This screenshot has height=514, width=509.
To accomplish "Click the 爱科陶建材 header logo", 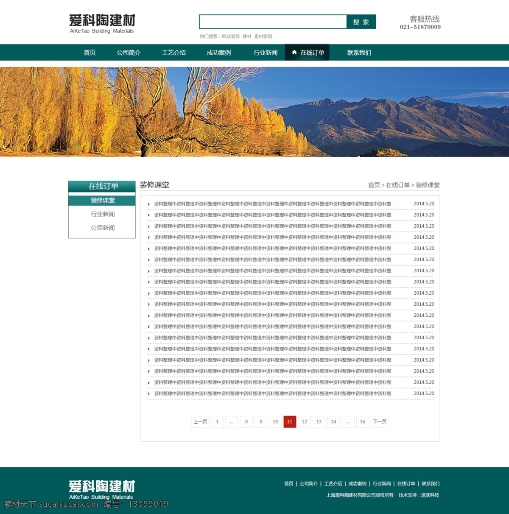I will [102, 24].
